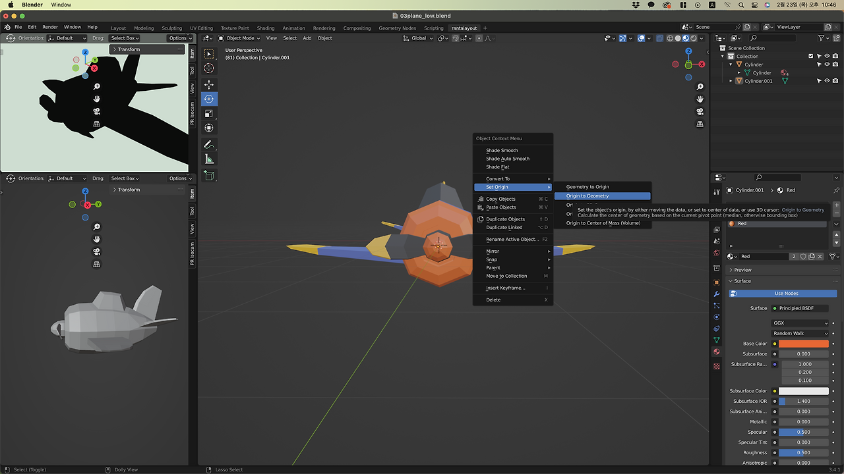Select the 3D Cursor tool

click(209, 68)
